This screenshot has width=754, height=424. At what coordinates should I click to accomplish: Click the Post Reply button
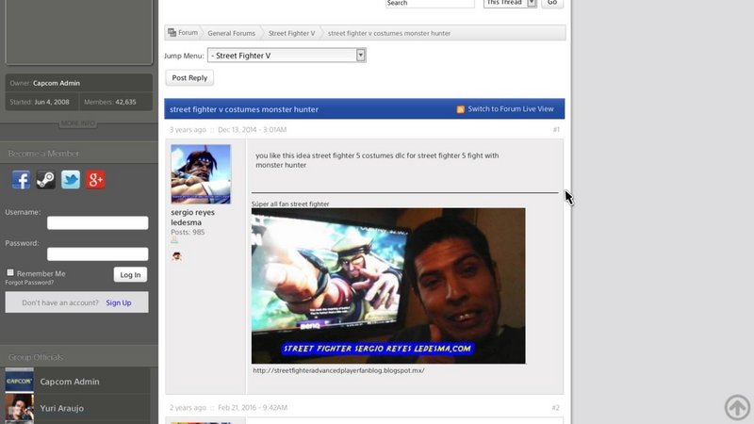pos(189,78)
